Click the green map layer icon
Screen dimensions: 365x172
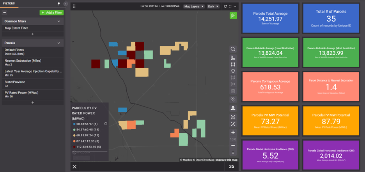233,16
